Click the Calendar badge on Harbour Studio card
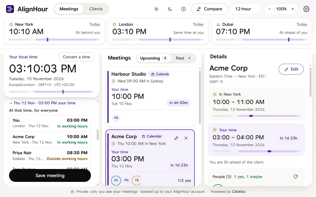 coord(159,74)
